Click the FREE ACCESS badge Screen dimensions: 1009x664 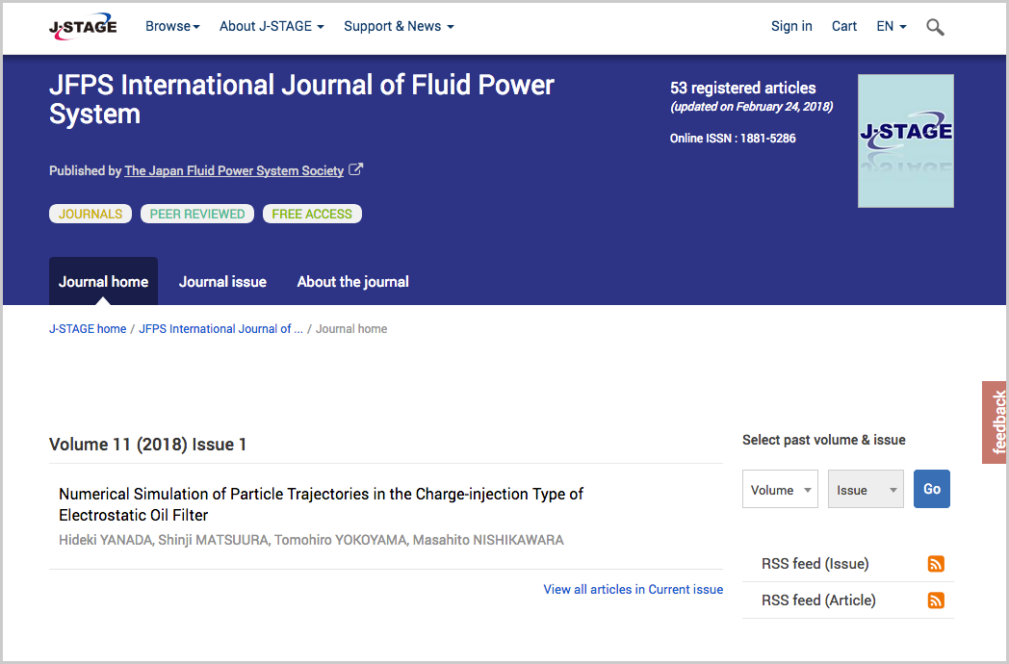click(x=312, y=214)
